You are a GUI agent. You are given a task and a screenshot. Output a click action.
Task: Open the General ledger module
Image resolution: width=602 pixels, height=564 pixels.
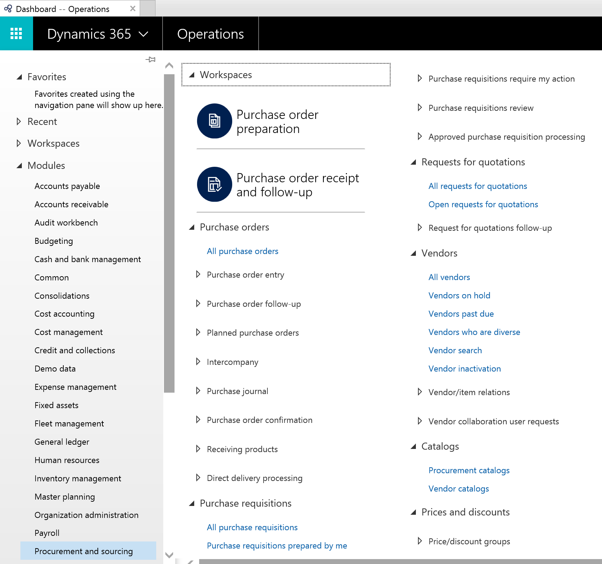[x=62, y=442]
